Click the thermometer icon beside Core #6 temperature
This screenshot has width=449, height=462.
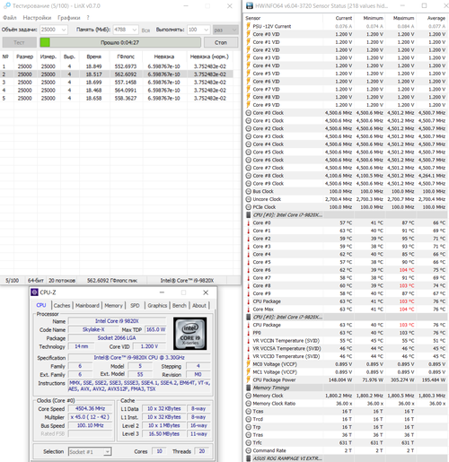(248, 270)
